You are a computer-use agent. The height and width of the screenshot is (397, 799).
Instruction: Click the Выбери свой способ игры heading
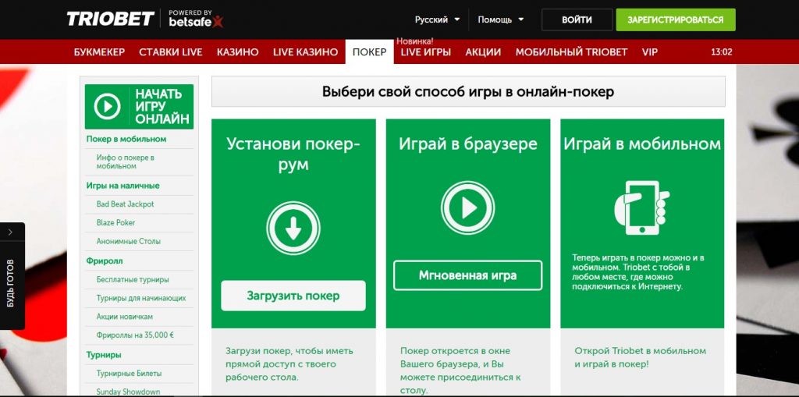click(x=468, y=92)
